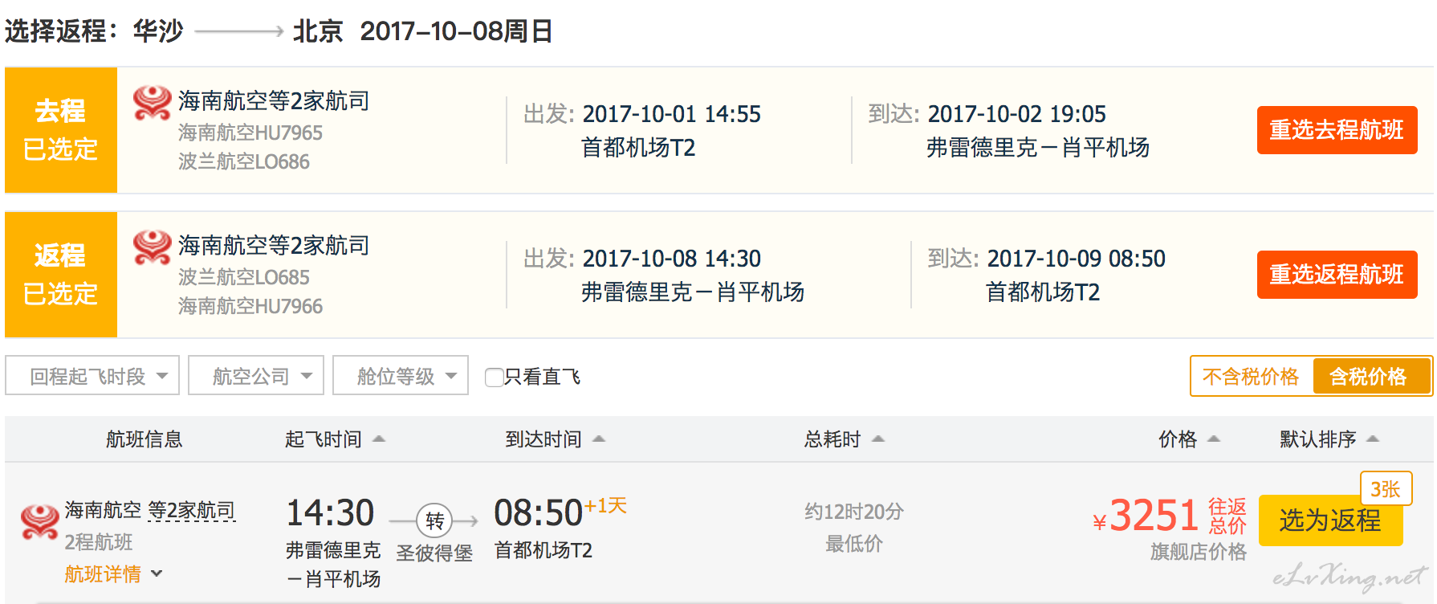Image resolution: width=1437 pixels, height=604 pixels.
Task: Open 航空公司 filter dropdown
Action: coord(256,375)
